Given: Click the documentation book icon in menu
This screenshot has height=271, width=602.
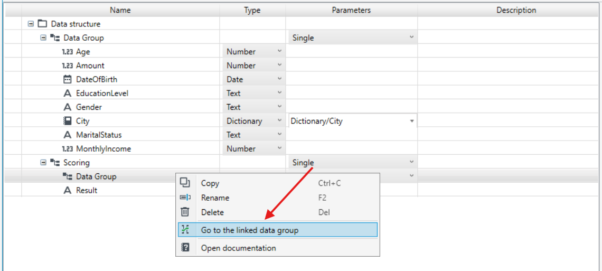Looking at the screenshot, I should [x=185, y=248].
